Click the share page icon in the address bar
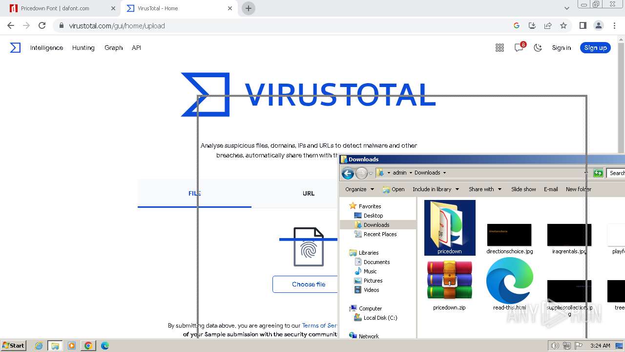Image resolution: width=625 pixels, height=352 pixels. pyautogui.click(x=548, y=25)
